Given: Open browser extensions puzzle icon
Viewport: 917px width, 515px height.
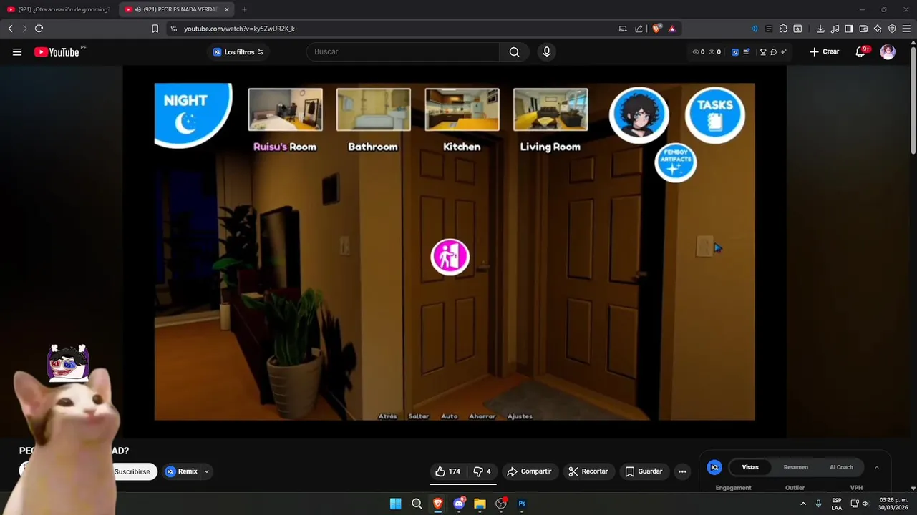Looking at the screenshot, I should [783, 29].
